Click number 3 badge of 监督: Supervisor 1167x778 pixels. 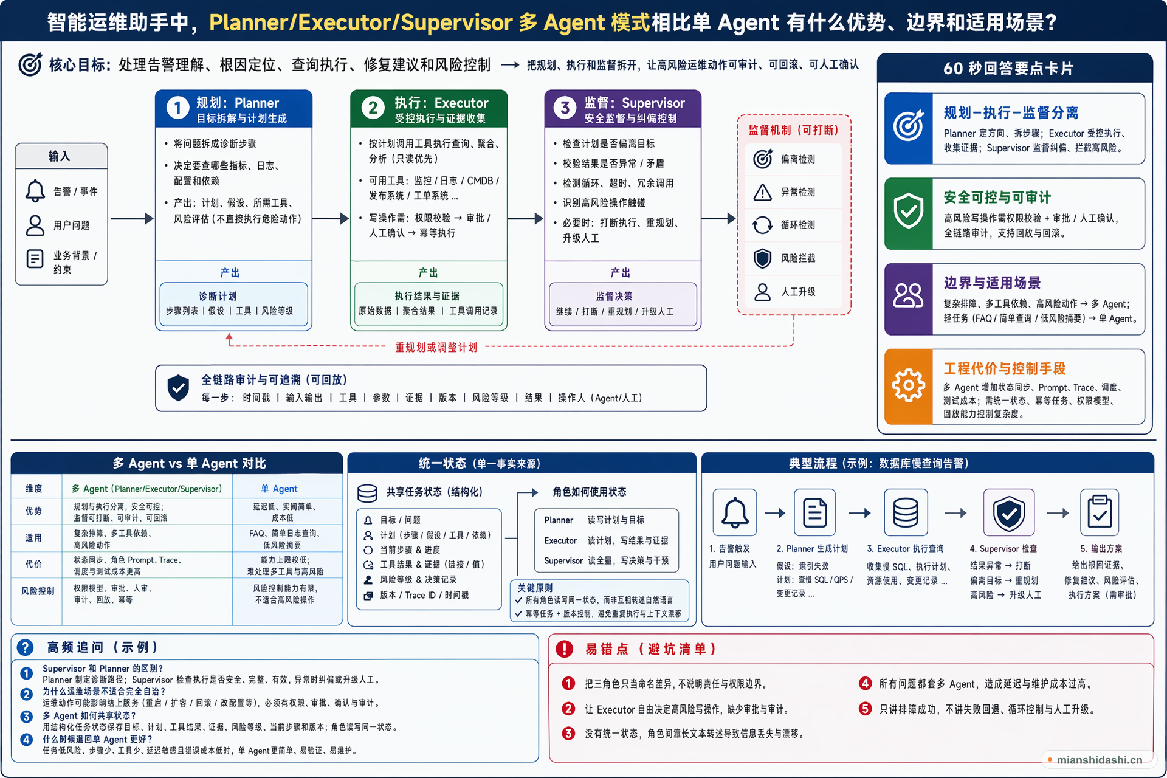click(565, 108)
